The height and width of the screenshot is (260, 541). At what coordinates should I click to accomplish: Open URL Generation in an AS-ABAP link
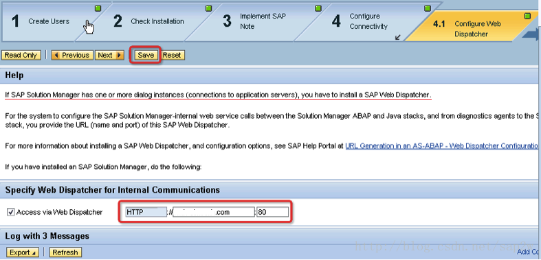click(x=442, y=146)
